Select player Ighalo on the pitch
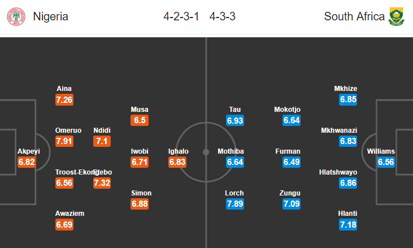The width and height of the screenshot is (413, 248). pos(179,151)
